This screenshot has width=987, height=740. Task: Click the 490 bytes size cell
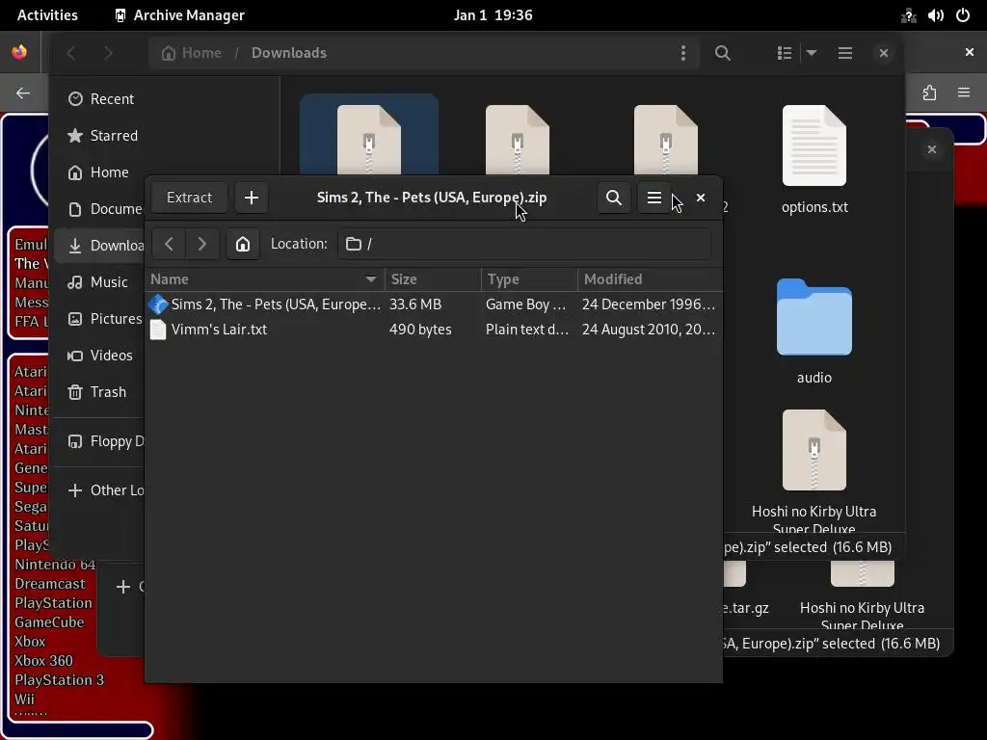[420, 330]
